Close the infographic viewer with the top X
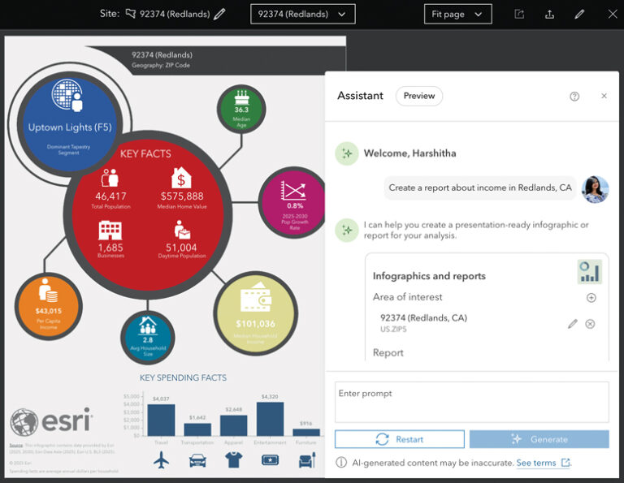 pos(613,15)
